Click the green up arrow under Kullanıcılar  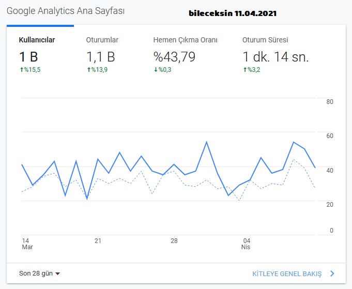(22, 70)
